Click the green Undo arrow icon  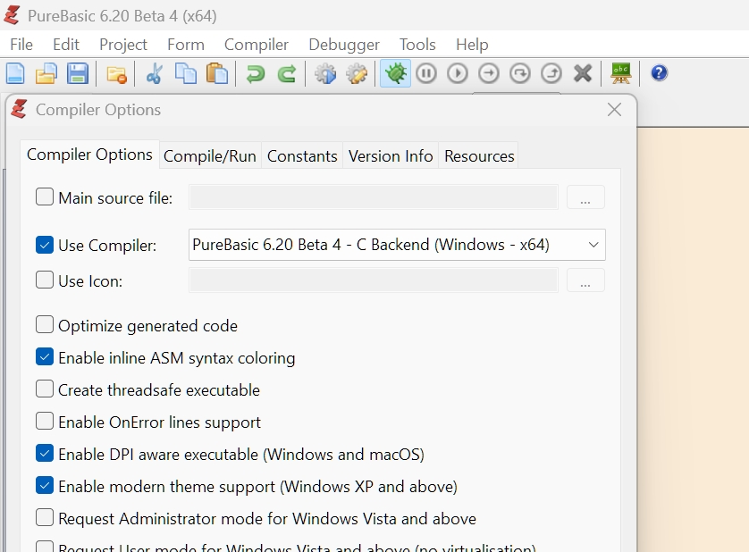coord(256,74)
